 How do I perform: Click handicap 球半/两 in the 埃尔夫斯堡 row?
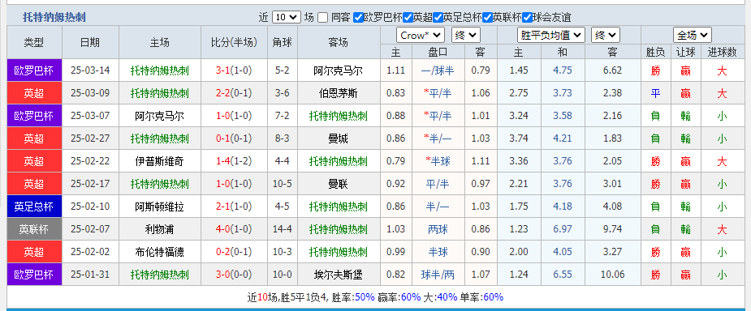(438, 275)
